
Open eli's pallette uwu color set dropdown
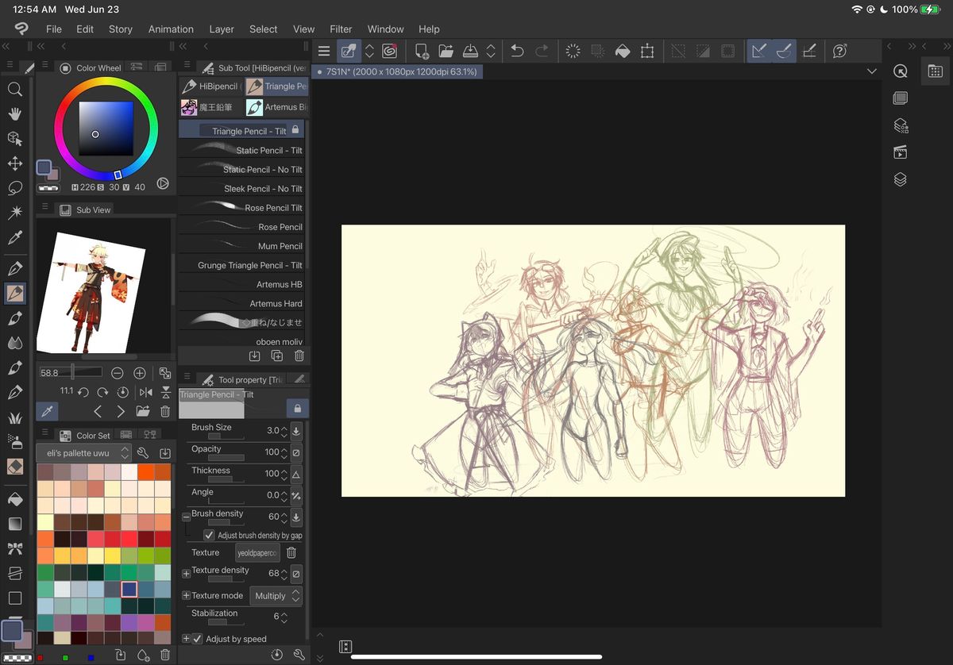coord(83,452)
